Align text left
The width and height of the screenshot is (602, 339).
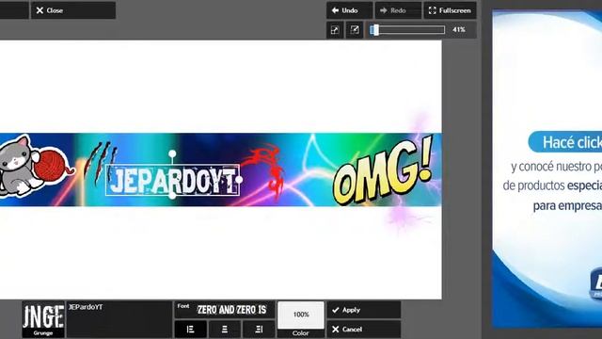point(190,330)
